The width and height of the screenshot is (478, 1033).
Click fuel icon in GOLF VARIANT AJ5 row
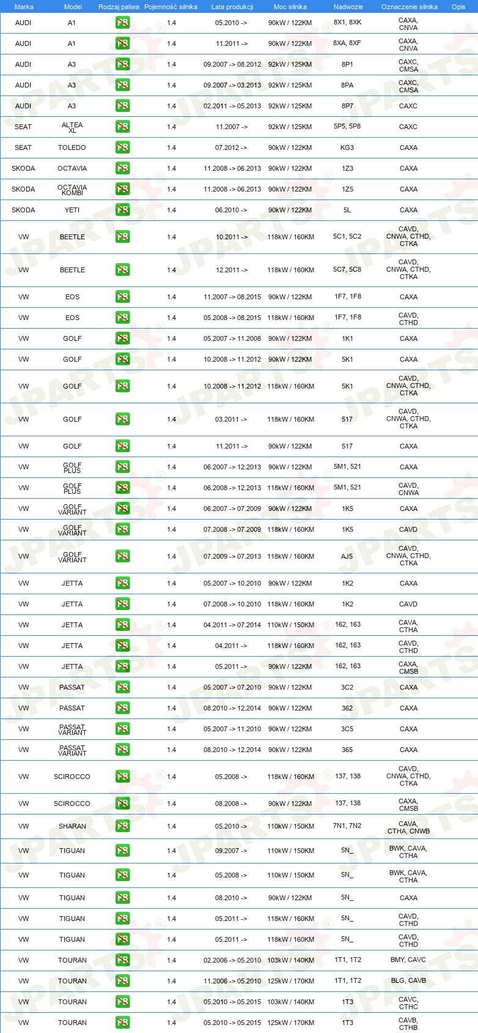click(x=122, y=556)
